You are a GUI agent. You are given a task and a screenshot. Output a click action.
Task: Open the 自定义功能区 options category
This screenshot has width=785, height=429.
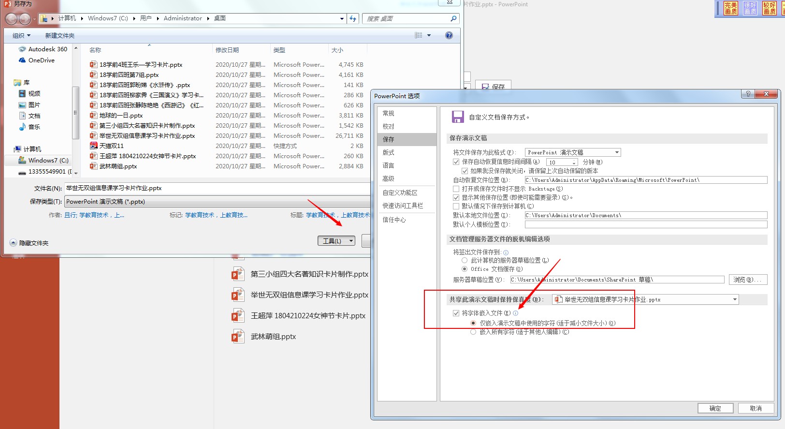coord(407,192)
